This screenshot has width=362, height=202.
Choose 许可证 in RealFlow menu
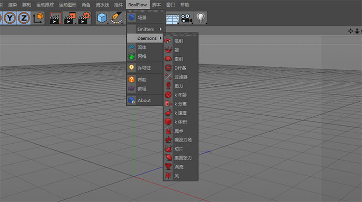tap(145, 68)
